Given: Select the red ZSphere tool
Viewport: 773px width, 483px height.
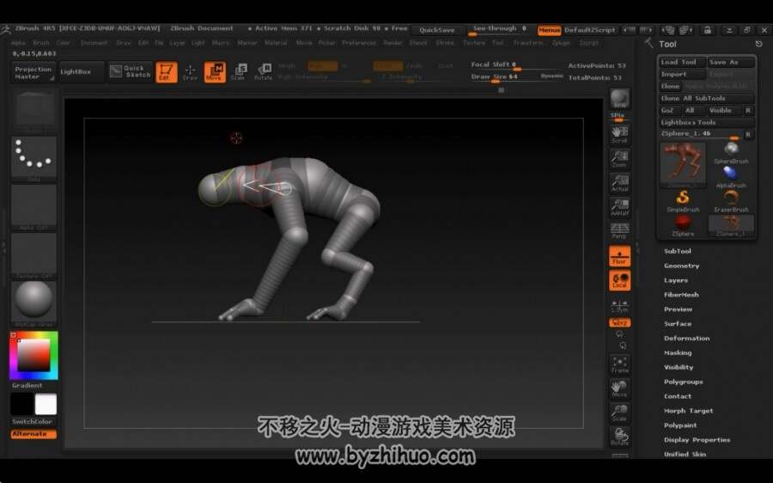Looking at the screenshot, I should (683, 225).
